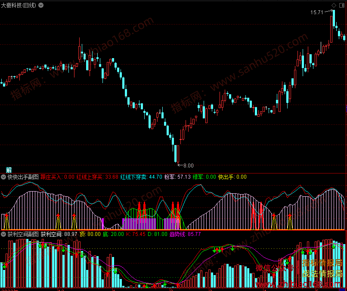The image size is (347, 291).
Task: Click the 跟庄买入: 0.00 value
Action: [58, 177]
